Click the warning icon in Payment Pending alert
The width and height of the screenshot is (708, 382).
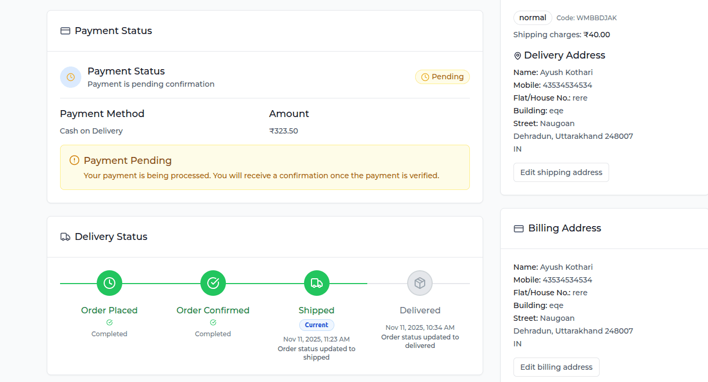[74, 160]
